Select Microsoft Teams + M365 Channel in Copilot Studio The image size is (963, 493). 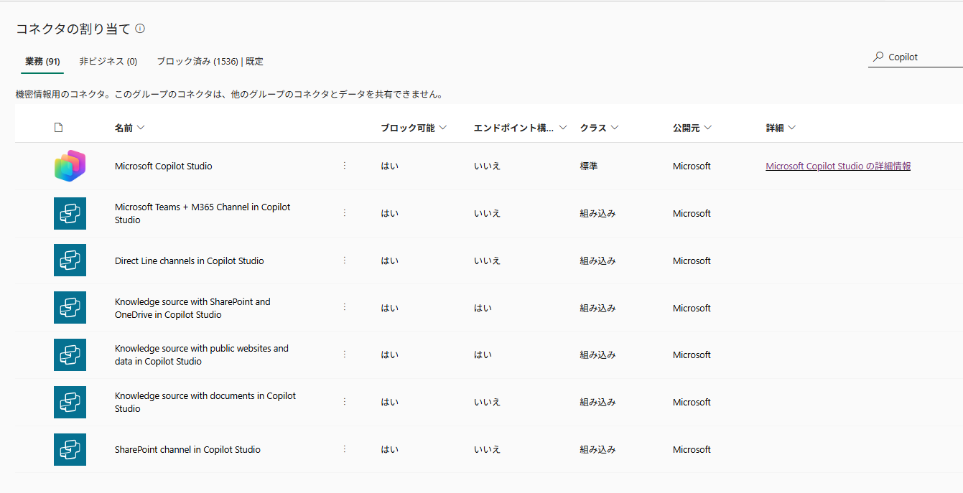point(203,213)
